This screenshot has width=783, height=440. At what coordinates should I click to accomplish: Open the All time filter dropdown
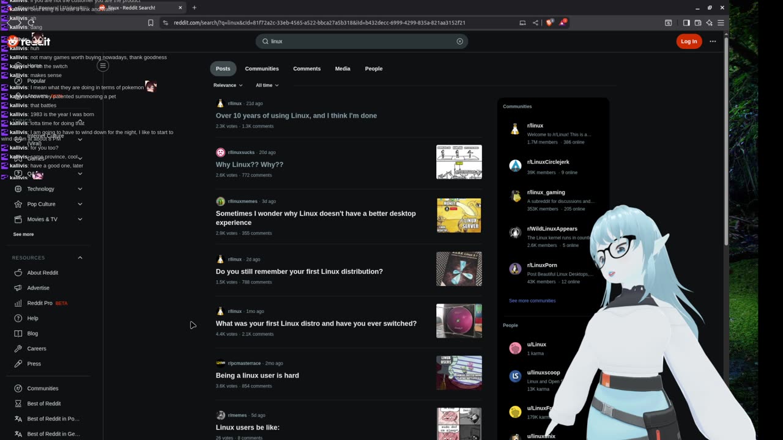pos(267,85)
